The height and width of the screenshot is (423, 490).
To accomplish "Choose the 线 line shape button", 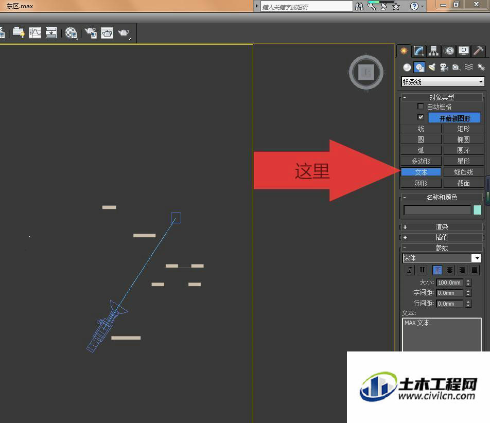I will point(421,129).
